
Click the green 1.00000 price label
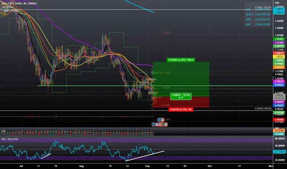click(x=279, y=60)
